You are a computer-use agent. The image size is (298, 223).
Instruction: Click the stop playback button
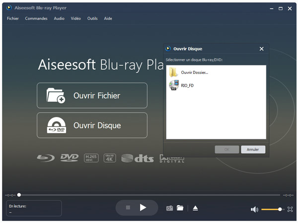tap(128, 208)
